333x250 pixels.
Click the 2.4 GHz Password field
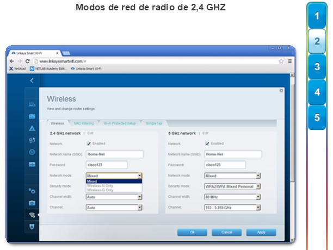(x=107, y=165)
